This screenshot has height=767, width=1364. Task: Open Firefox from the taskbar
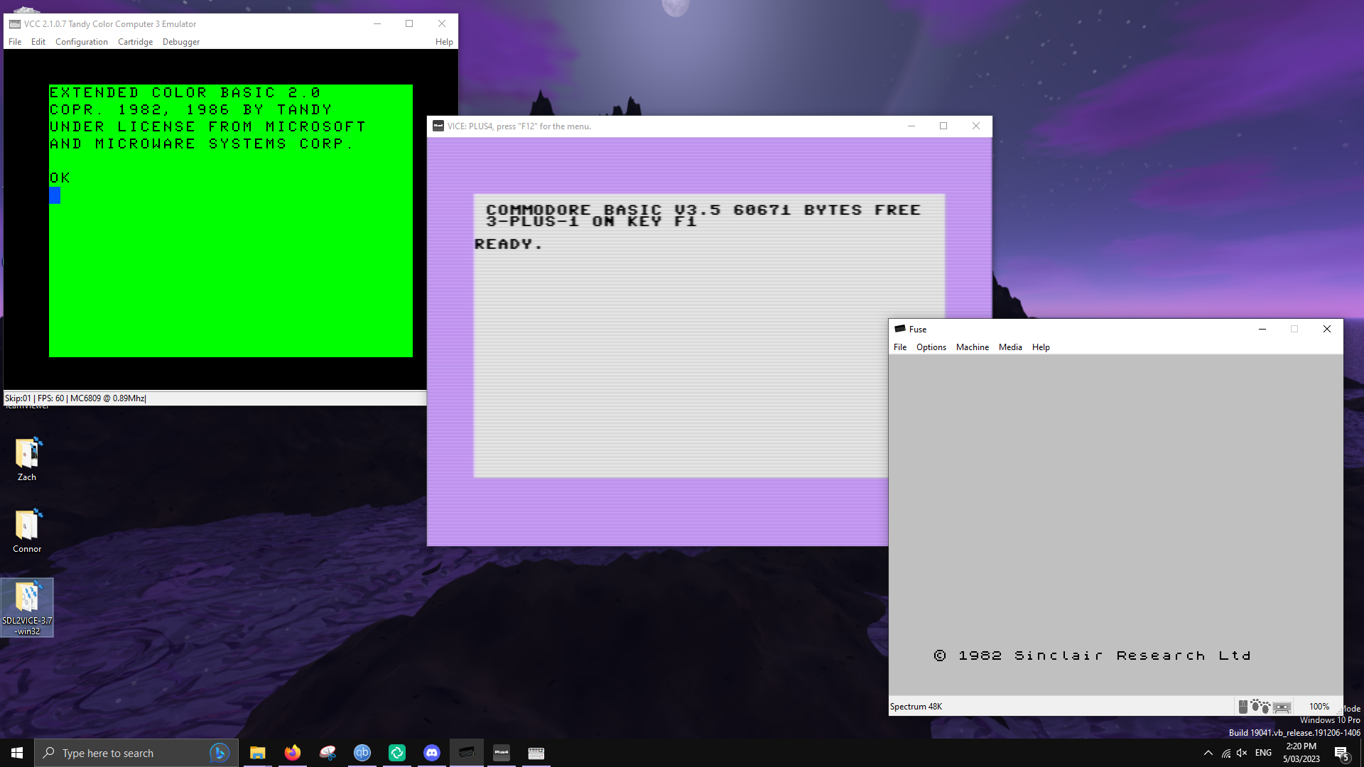tap(292, 753)
